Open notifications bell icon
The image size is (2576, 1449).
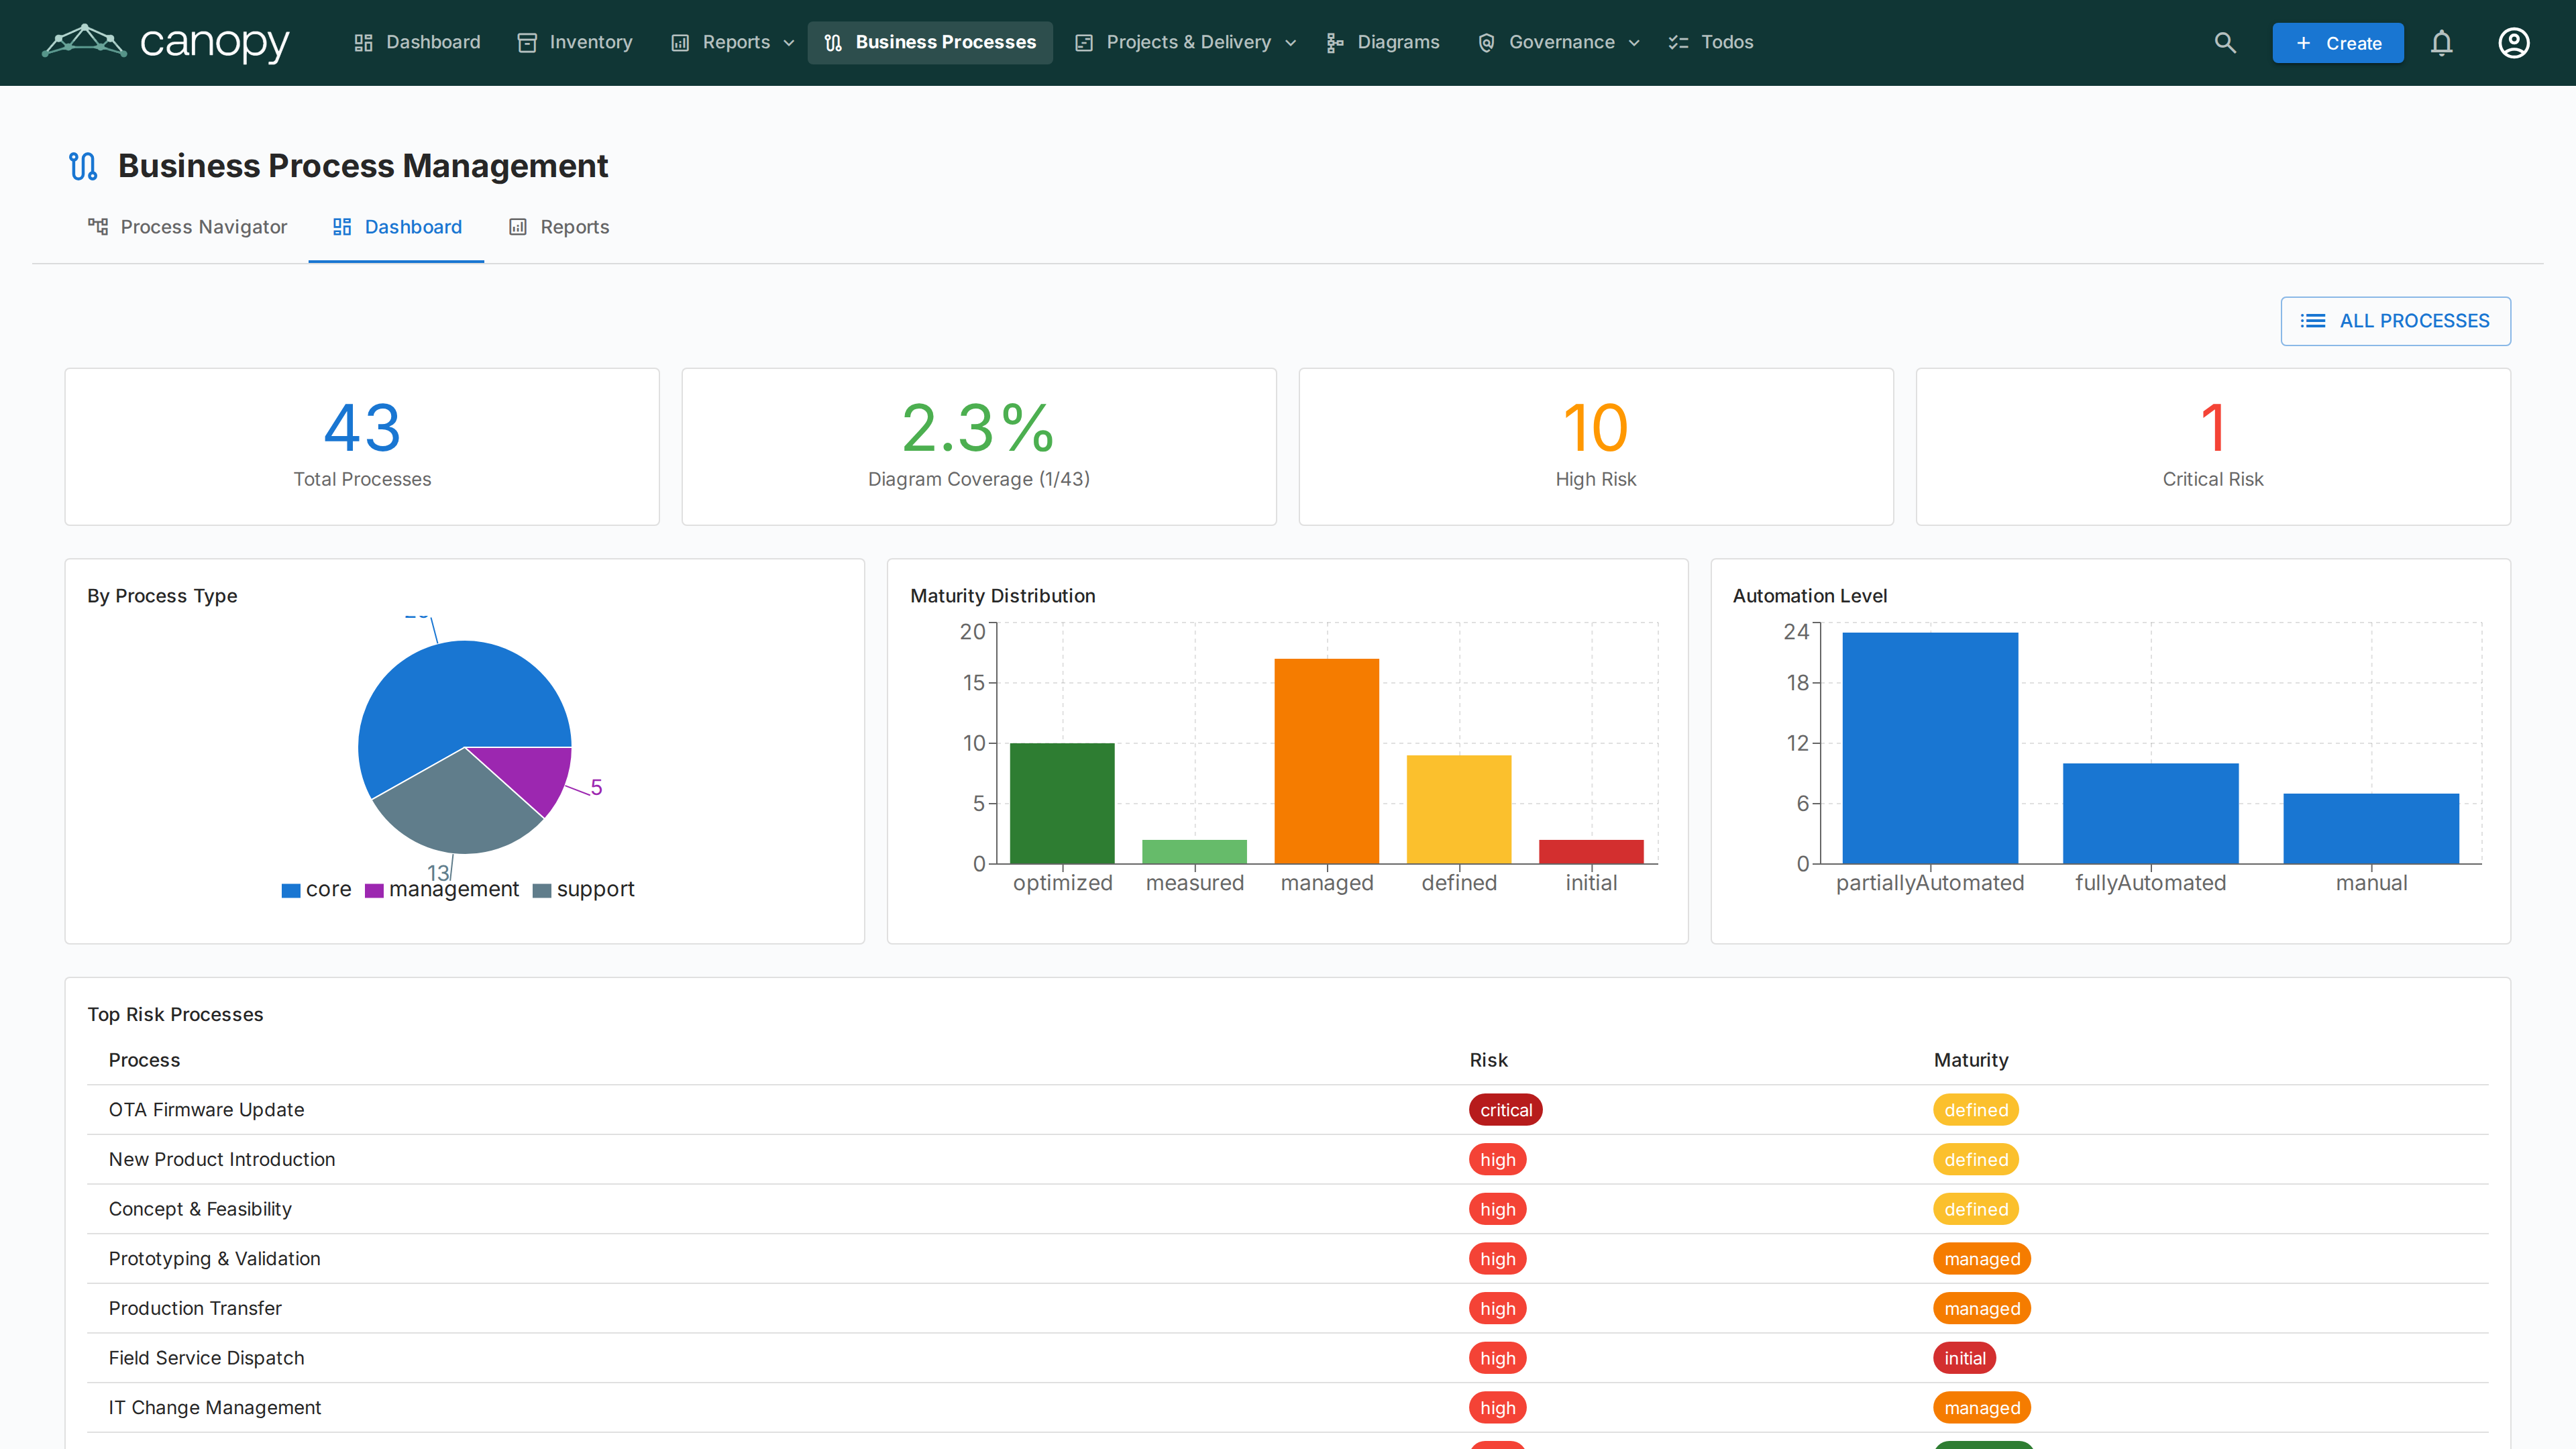(x=2442, y=43)
